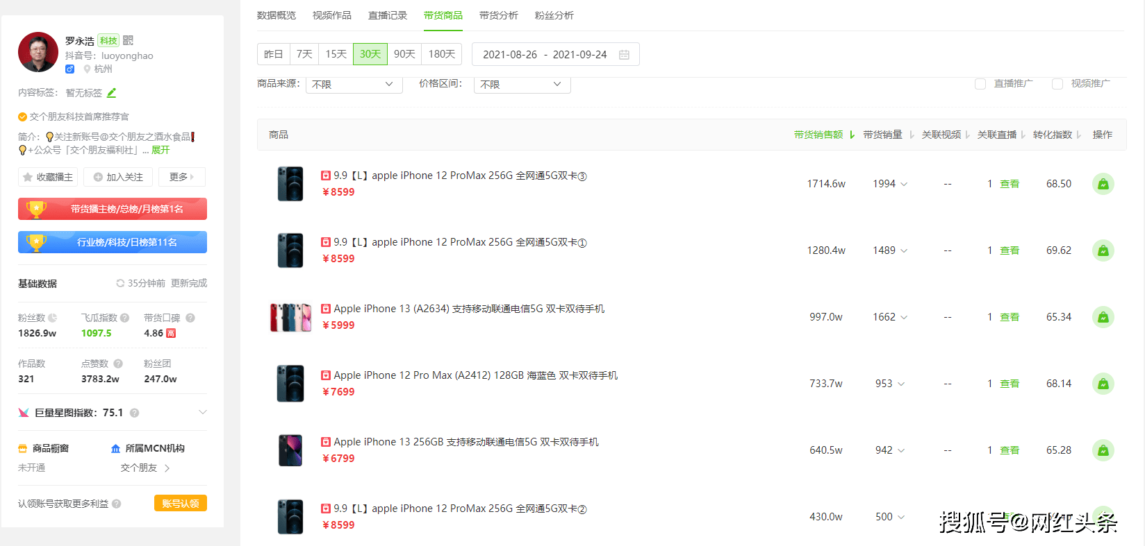Click green shopping bag icon for 1280.4w row
This screenshot has height=546, width=1145.
point(1103,250)
